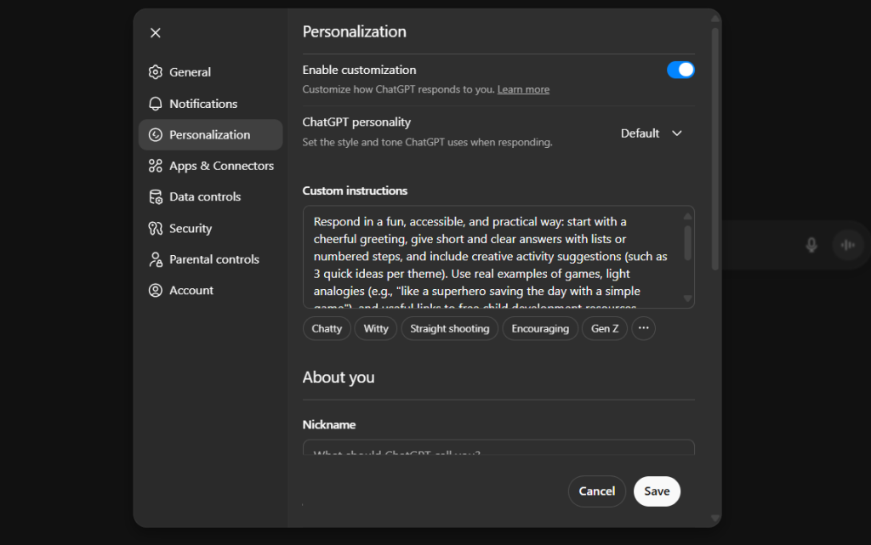Disable the Enable customization toggle
Image resolution: width=871 pixels, height=545 pixels.
(680, 70)
